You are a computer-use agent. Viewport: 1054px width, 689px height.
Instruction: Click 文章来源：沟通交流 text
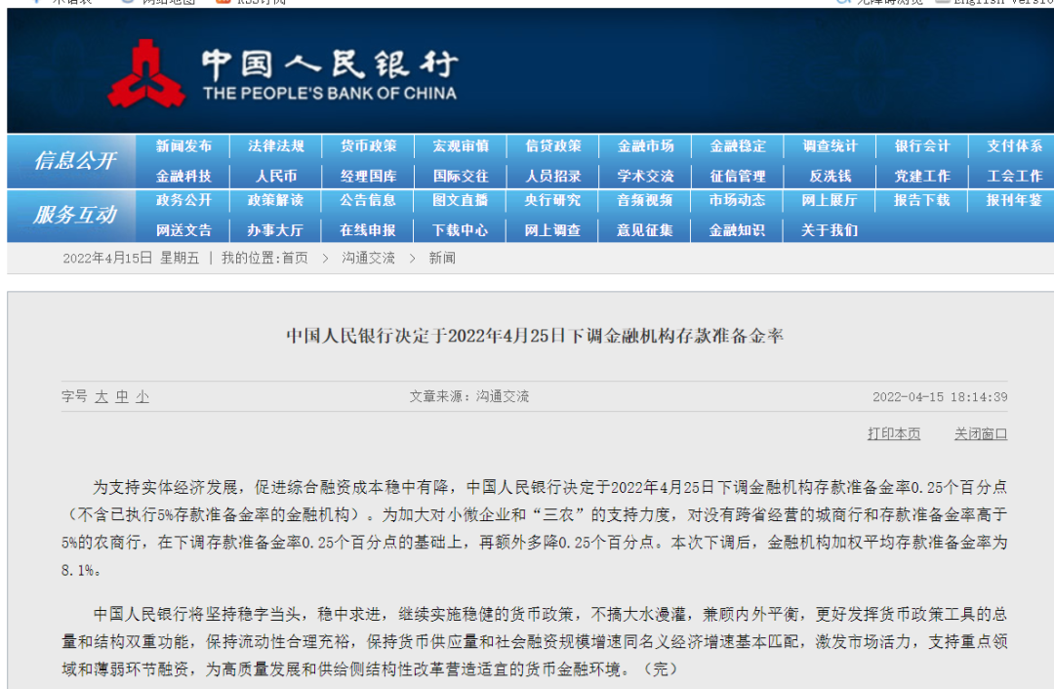tap(469, 396)
